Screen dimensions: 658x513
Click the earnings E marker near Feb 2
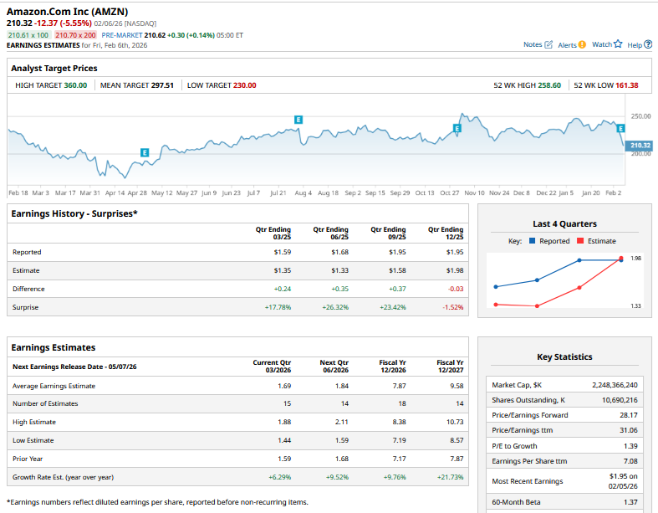coord(620,127)
